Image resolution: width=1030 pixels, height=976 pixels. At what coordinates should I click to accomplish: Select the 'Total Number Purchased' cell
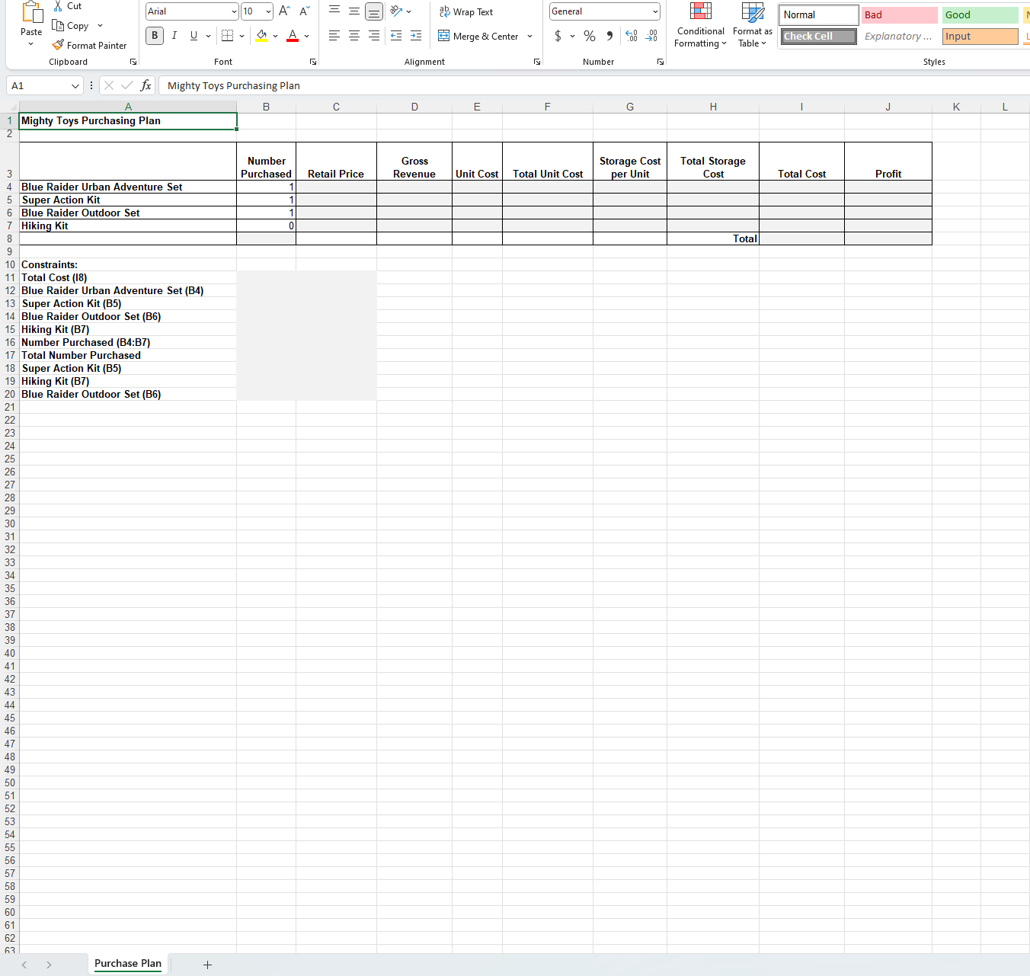(128, 355)
